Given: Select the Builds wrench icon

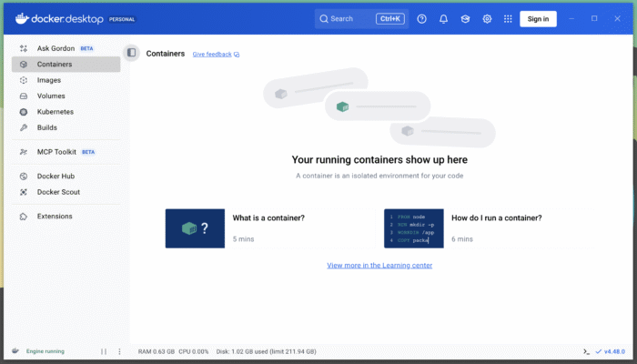Looking at the screenshot, I should pyautogui.click(x=24, y=127).
